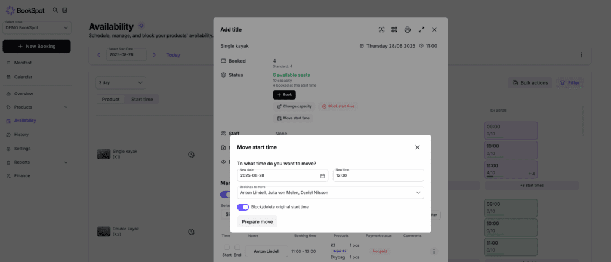611x262 pixels.
Task: Open Calendar in the sidebar
Action: 23,77
